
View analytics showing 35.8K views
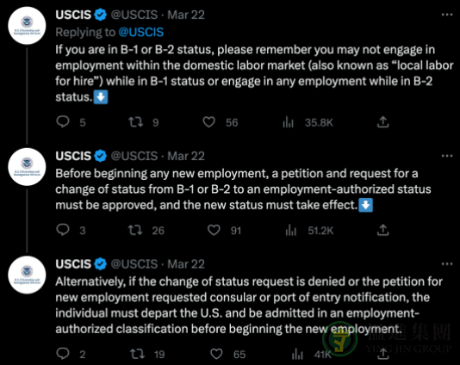point(288,122)
